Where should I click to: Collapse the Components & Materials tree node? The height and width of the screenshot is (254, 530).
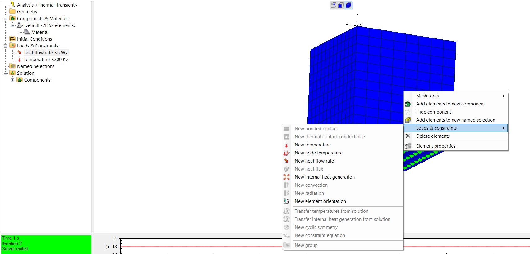(x=5, y=19)
